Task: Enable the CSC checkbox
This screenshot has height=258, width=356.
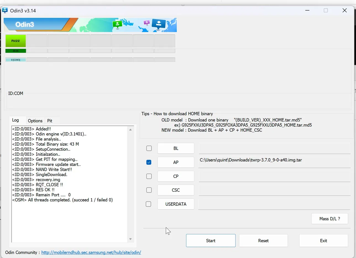Action: [149, 190]
